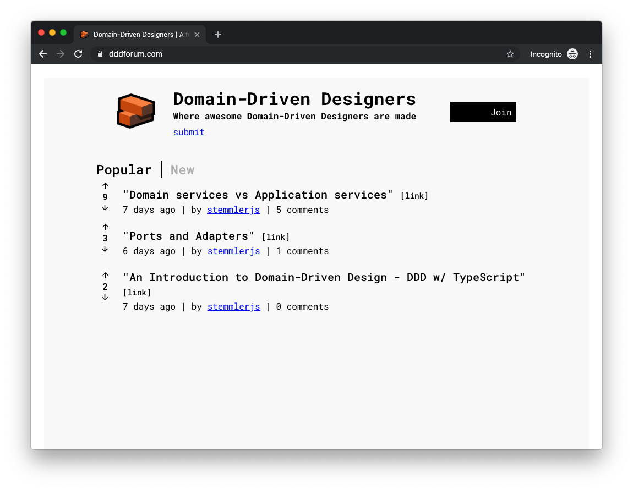Upvote the Domain services vs Application services post
633x490 pixels.
(x=105, y=186)
